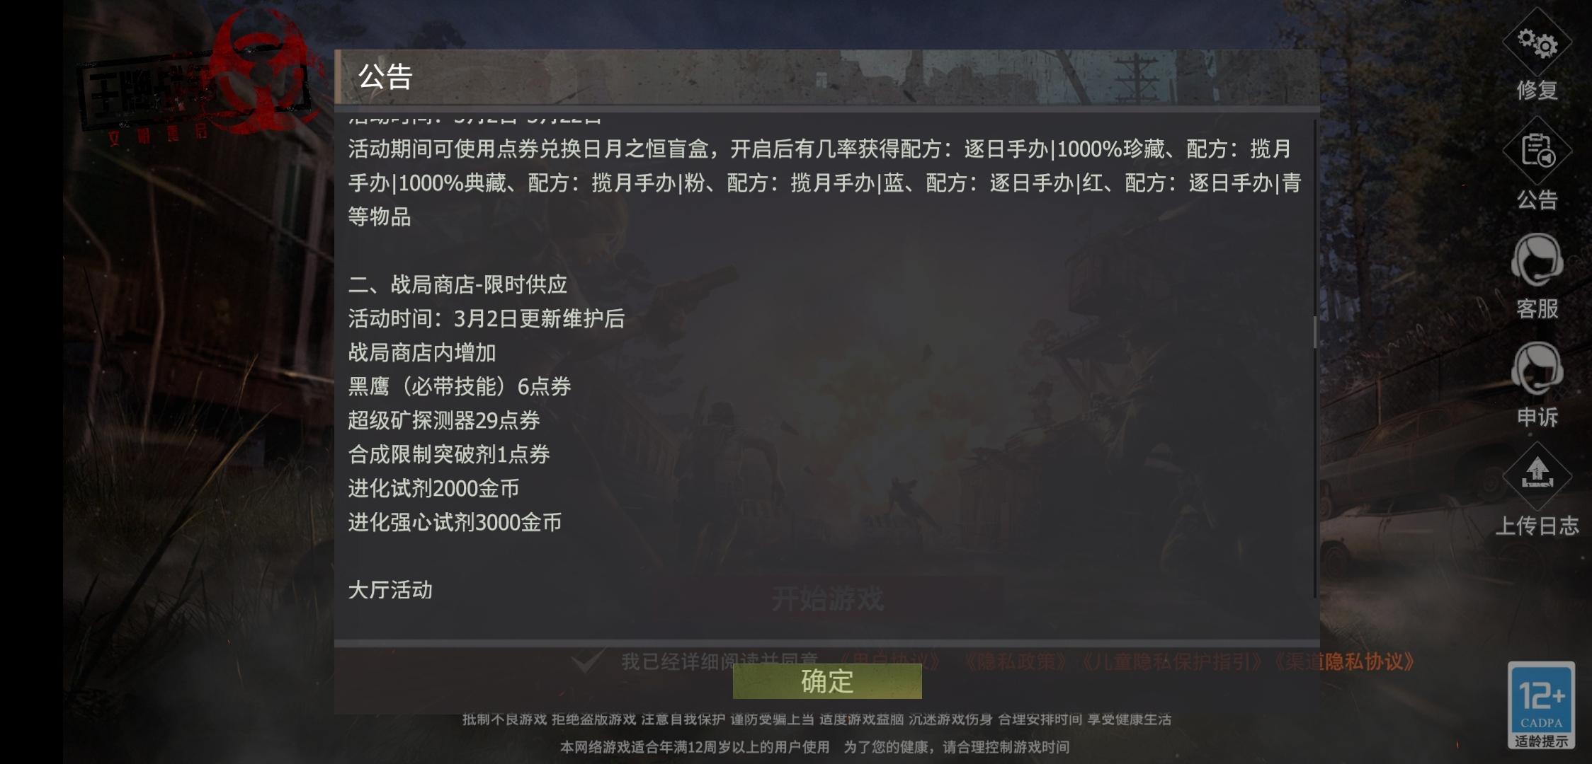Select the 二、战局商店-限时供应 section heading
The image size is (1592, 764).
pyautogui.click(x=457, y=284)
